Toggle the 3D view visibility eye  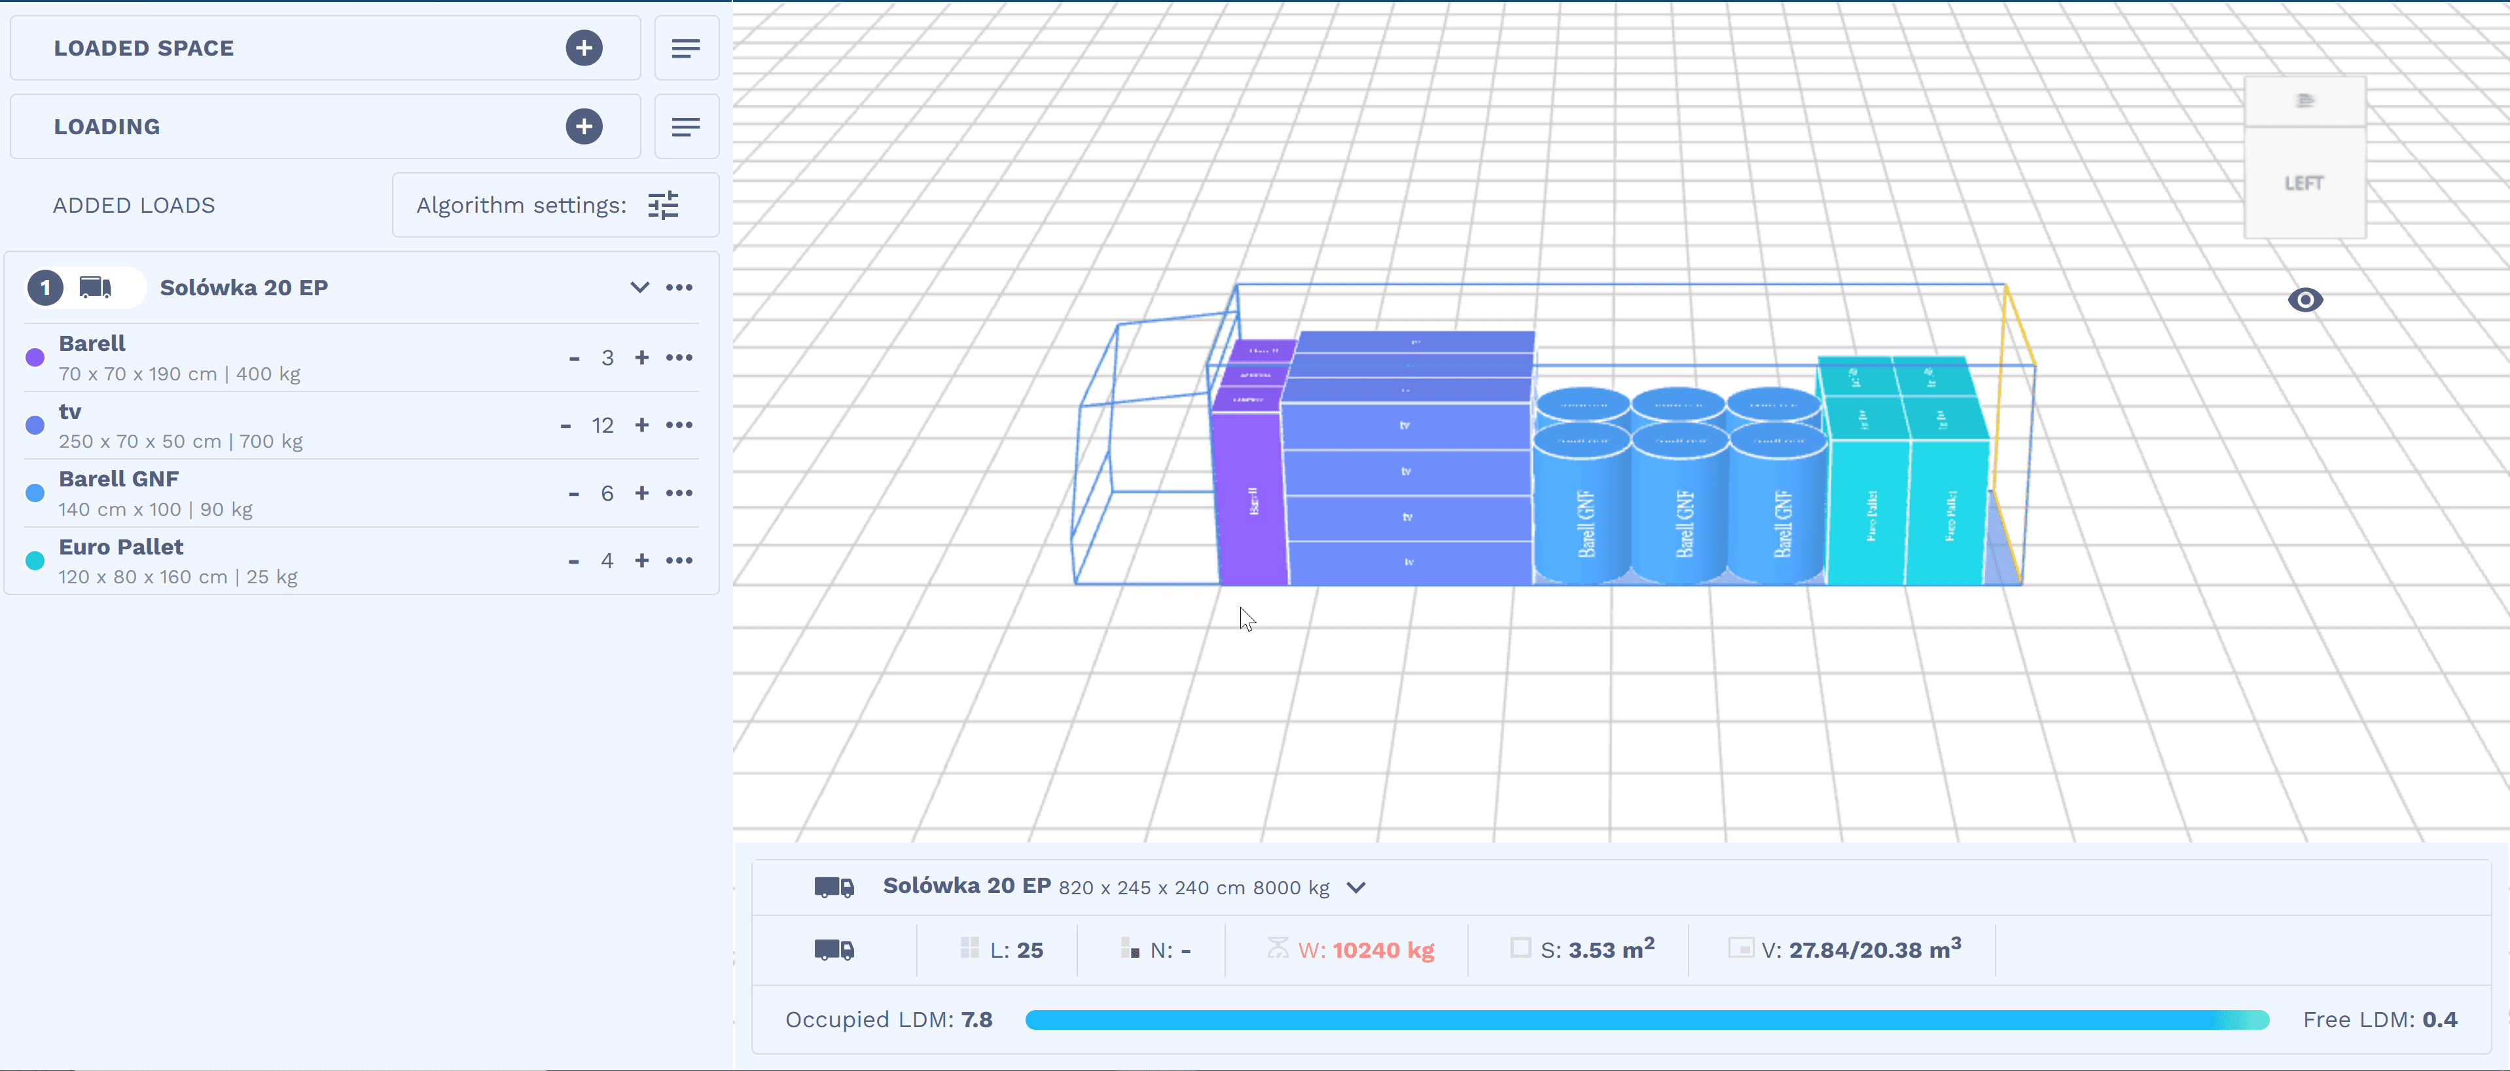2304,299
